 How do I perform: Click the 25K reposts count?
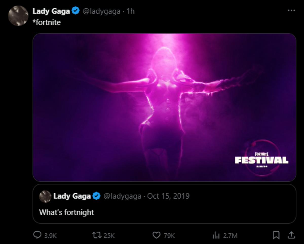(x=109, y=235)
